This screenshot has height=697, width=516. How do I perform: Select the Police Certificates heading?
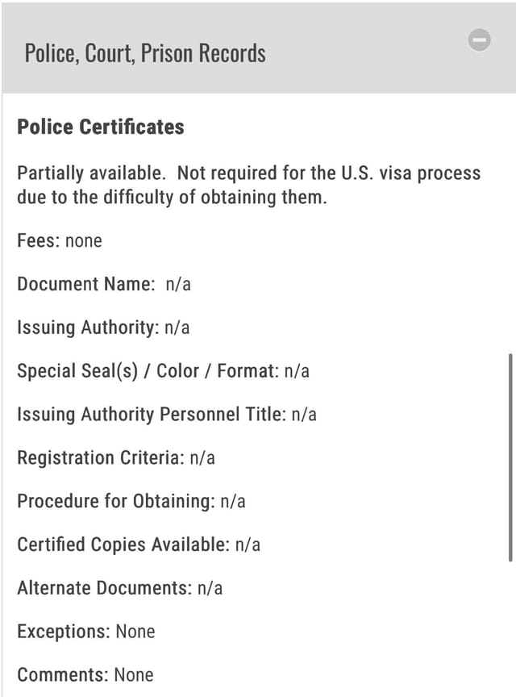[101, 127]
